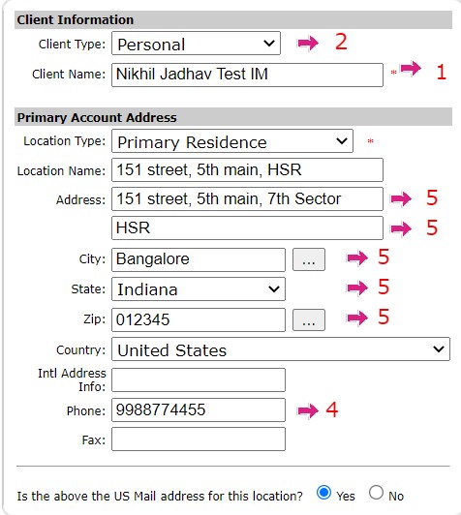Click the Location Name field

[247, 169]
